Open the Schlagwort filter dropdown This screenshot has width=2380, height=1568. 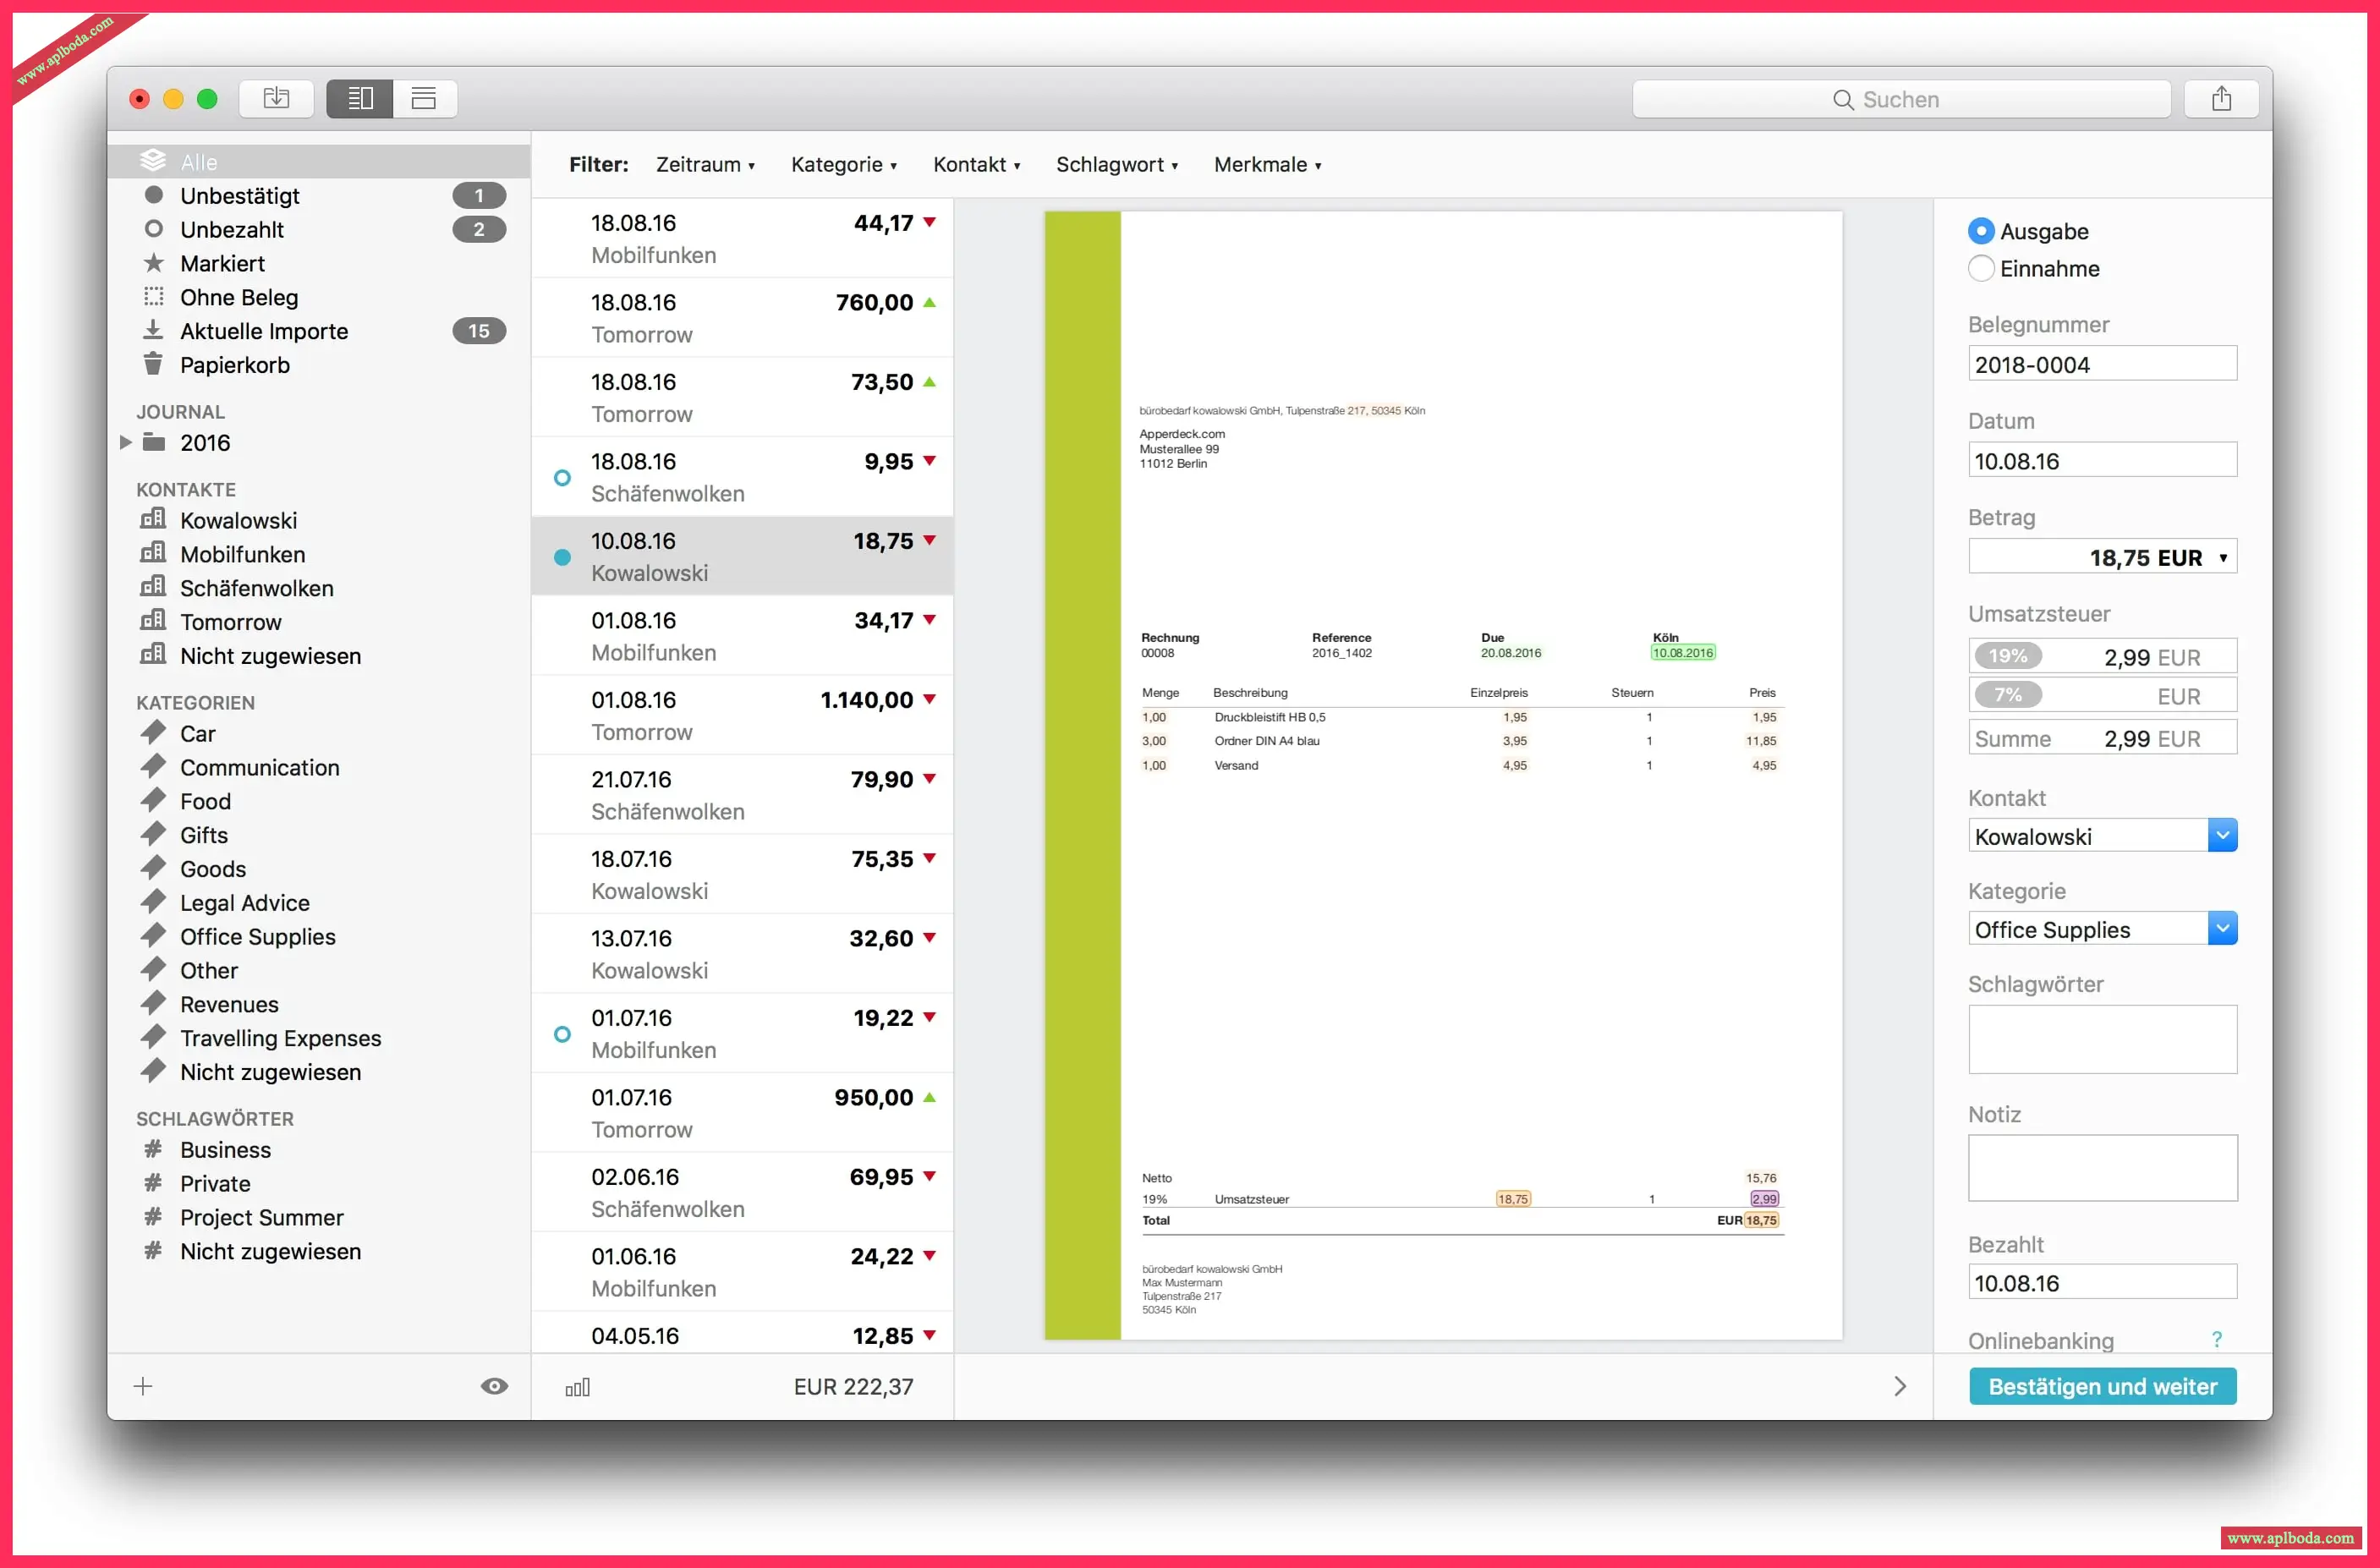[1117, 165]
